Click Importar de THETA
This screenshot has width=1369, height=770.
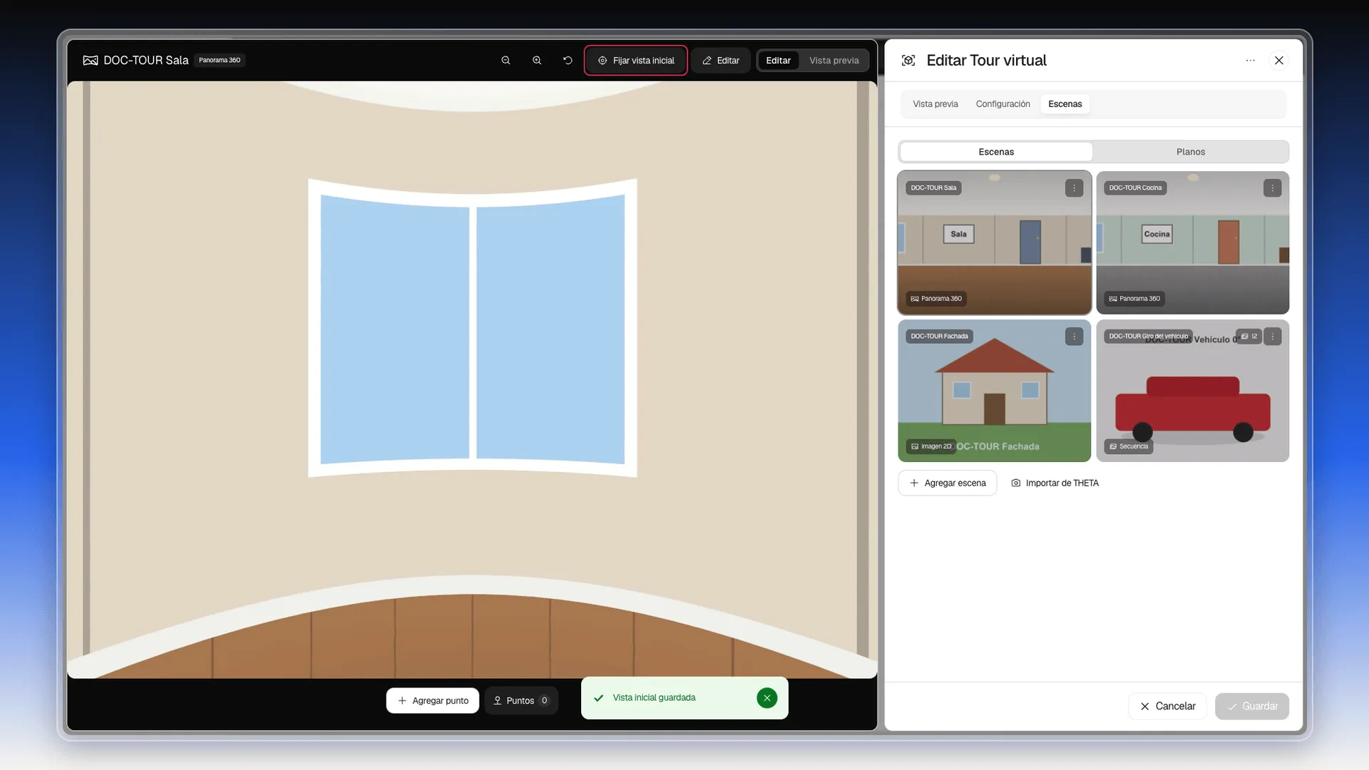point(1055,483)
